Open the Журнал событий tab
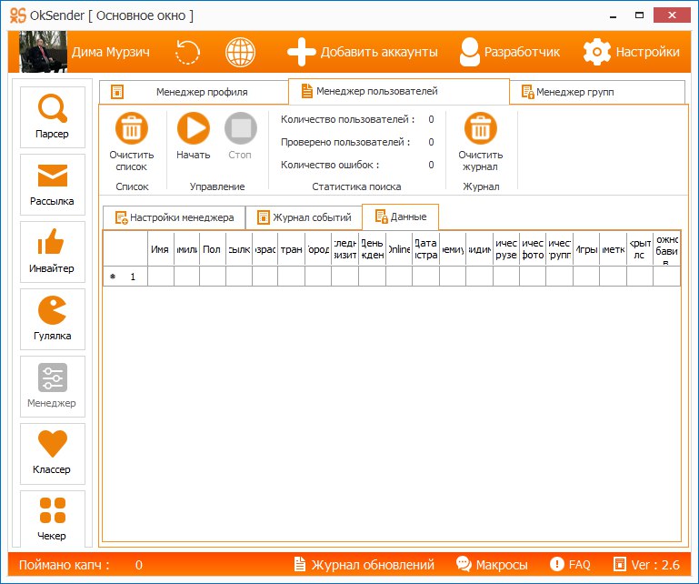The height and width of the screenshot is (584, 699). [x=304, y=217]
